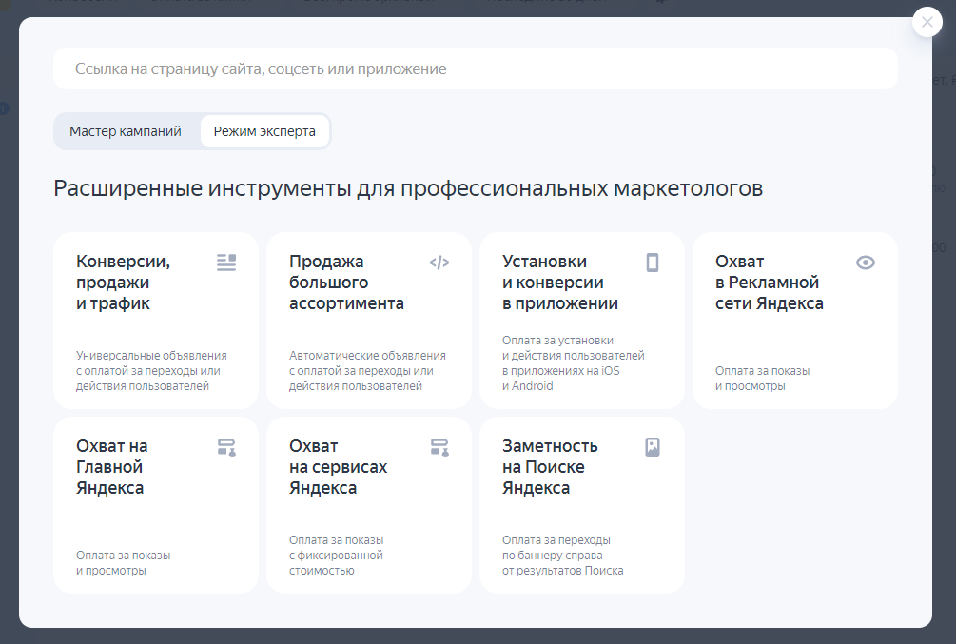Click the smartphone icon on the Установки и конверсии card
The height and width of the screenshot is (644, 956).
[653, 263]
